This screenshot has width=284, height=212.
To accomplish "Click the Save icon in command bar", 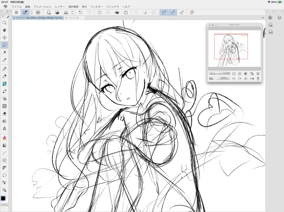I will pyautogui.click(x=66, y=12).
